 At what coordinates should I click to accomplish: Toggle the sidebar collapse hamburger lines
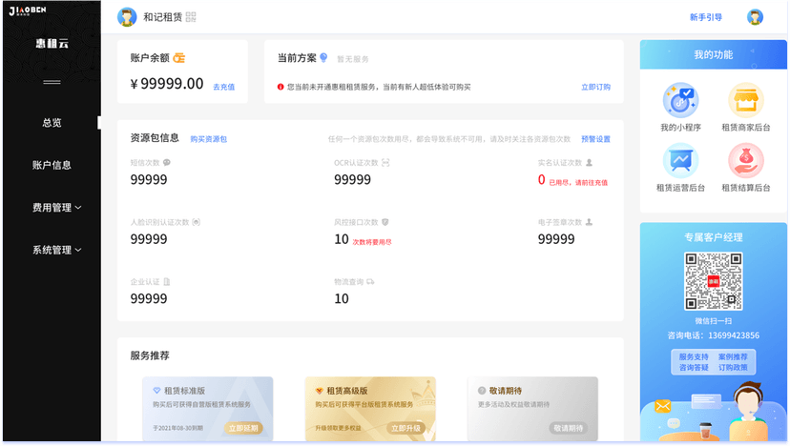[52, 82]
